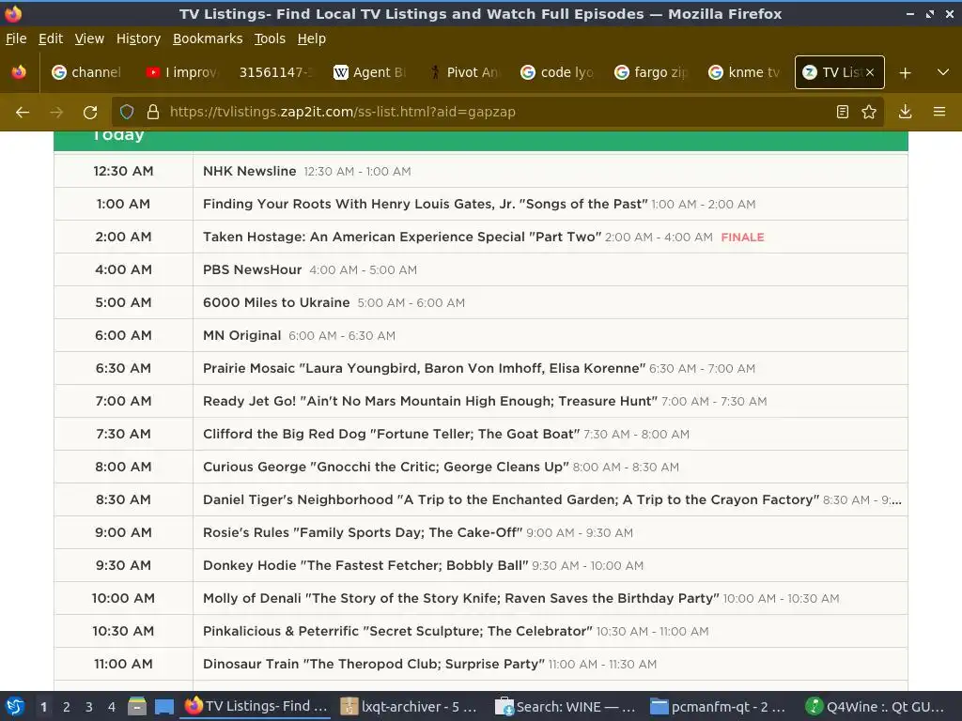The image size is (962, 721).
Task: Open the Help menu
Action: pos(312,38)
